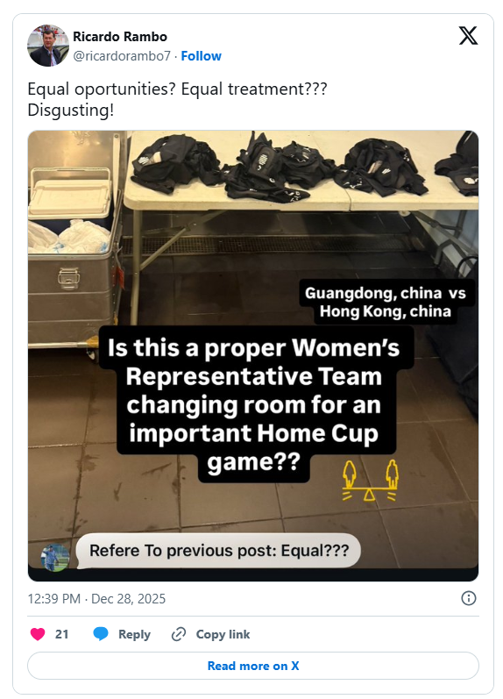Follow the @ricardorambo7 account
The image size is (503, 699).
201,56
